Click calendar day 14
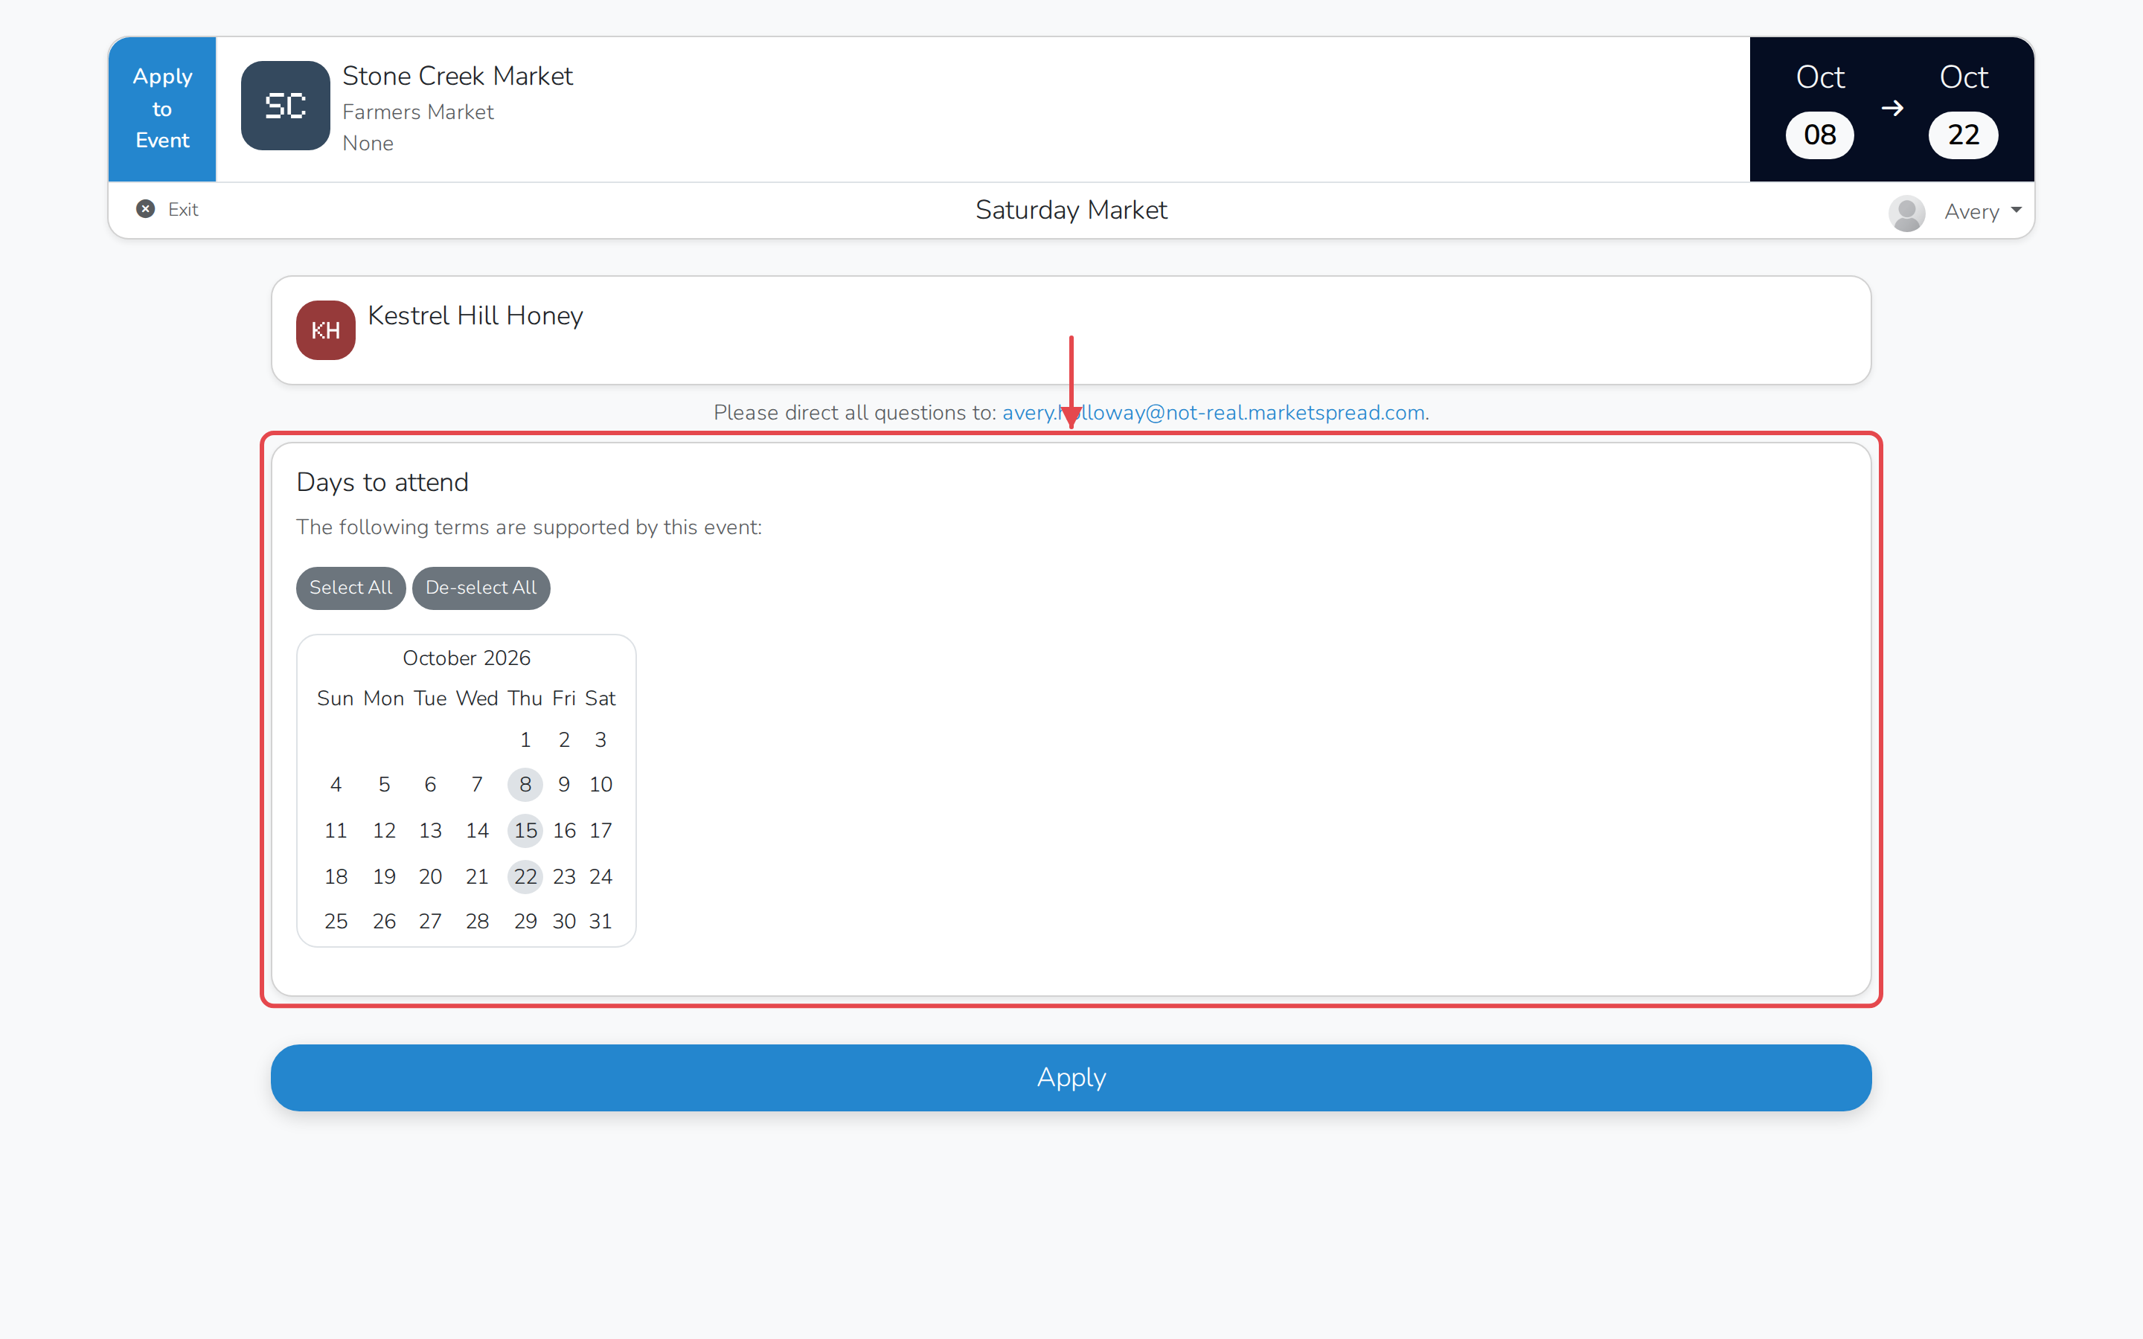Viewport: 2143px width, 1339px height. 477,831
